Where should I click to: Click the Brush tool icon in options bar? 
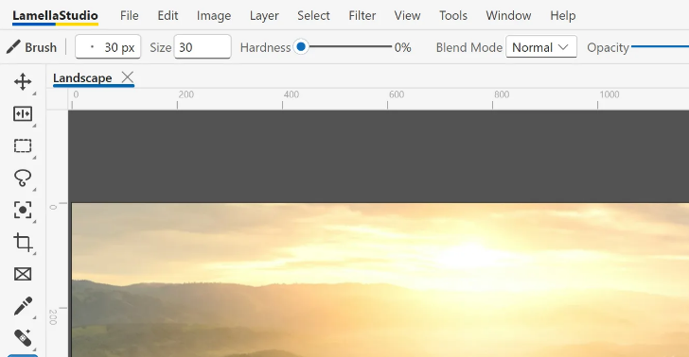point(13,47)
